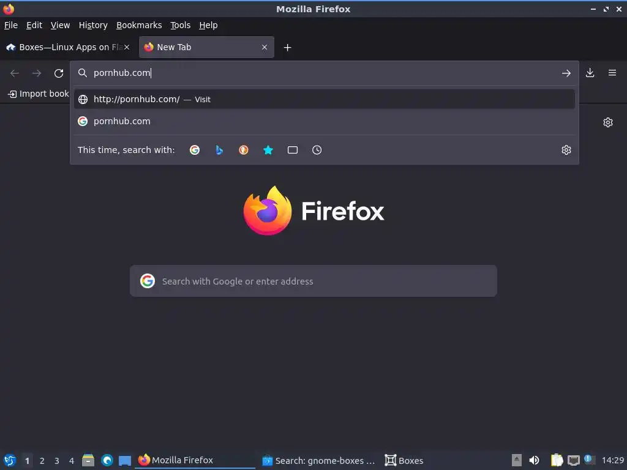
Task: Minimize the Firefox window
Action: pos(593,9)
